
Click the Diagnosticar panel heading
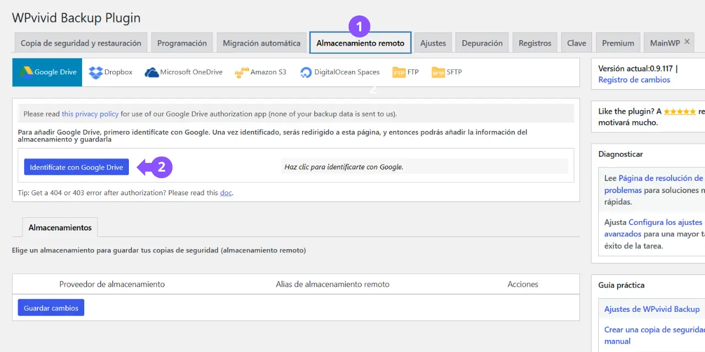pyautogui.click(x=620, y=154)
